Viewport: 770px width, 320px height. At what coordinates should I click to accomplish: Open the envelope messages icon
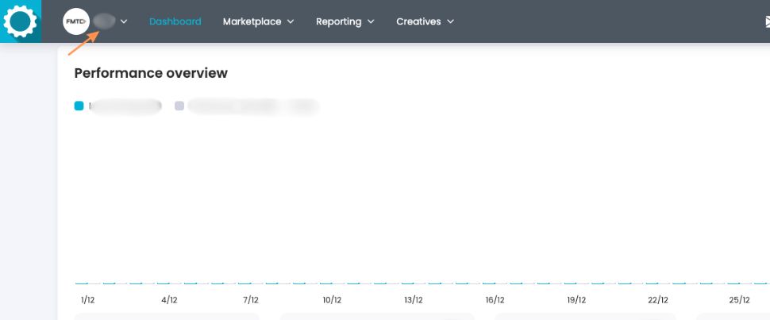[764, 22]
